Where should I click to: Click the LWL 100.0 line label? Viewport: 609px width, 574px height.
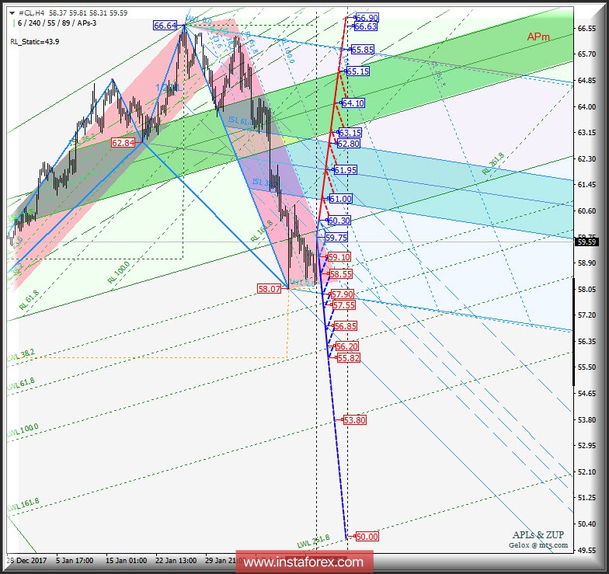pos(23,430)
